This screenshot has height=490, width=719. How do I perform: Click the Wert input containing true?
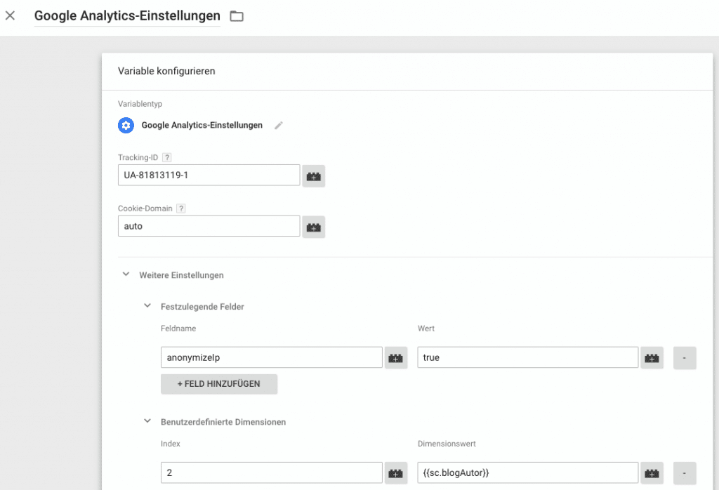pyautogui.click(x=528, y=357)
